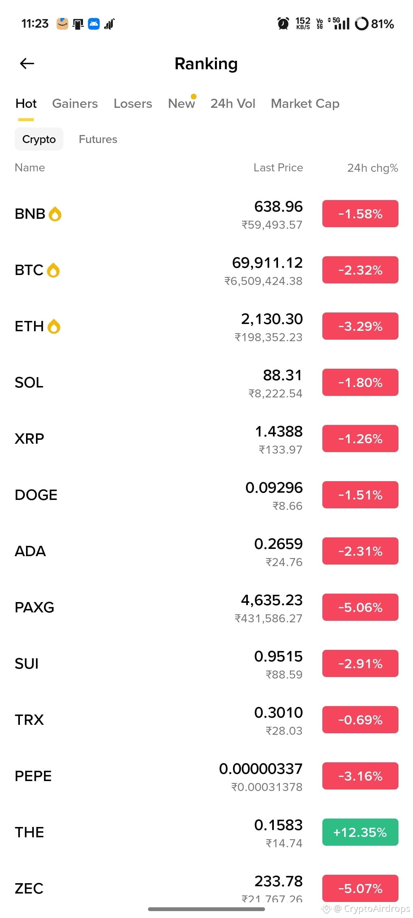Tap the -5.06% badge on PAXG
The image size is (413, 918).
click(360, 607)
